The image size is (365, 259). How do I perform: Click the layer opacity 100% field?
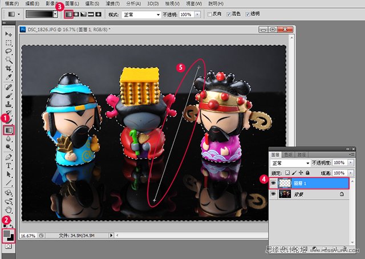339,163
